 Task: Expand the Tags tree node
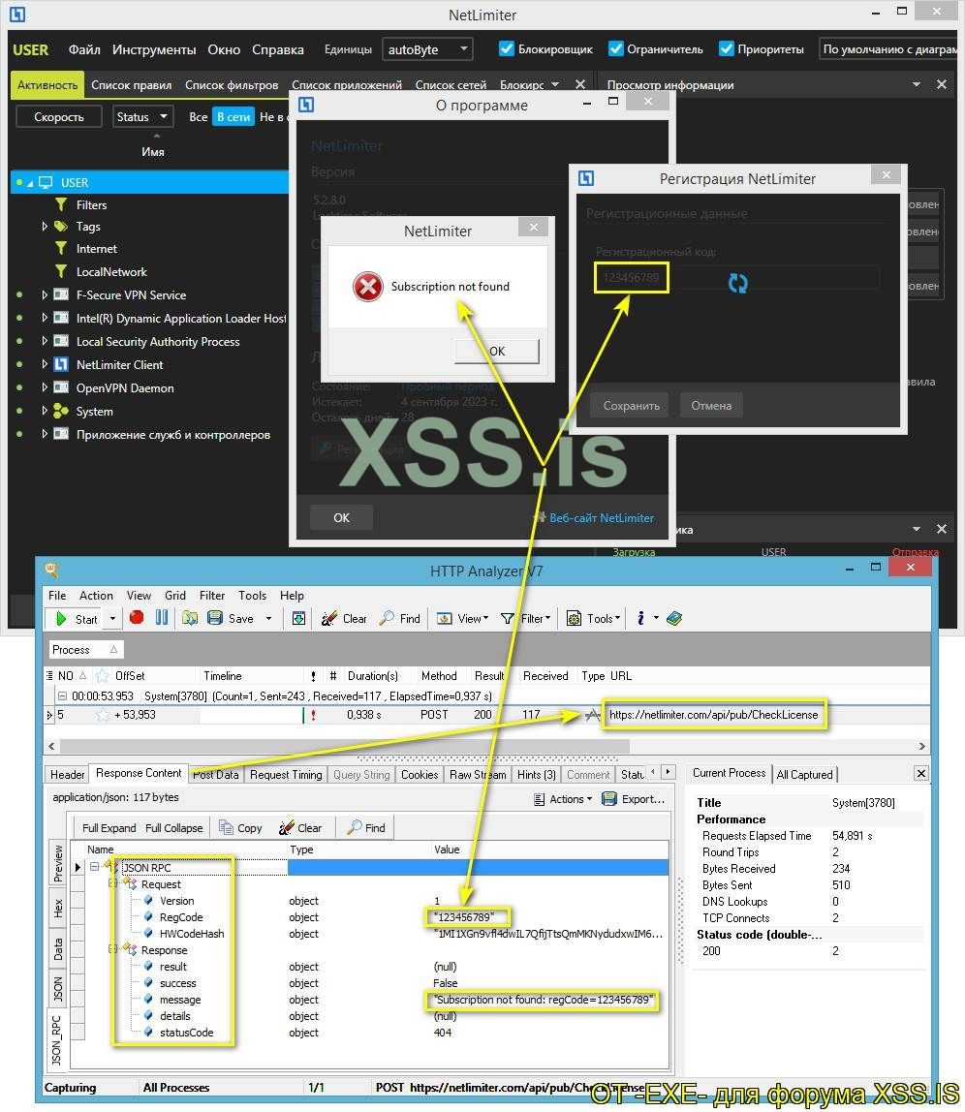pyautogui.click(x=44, y=227)
